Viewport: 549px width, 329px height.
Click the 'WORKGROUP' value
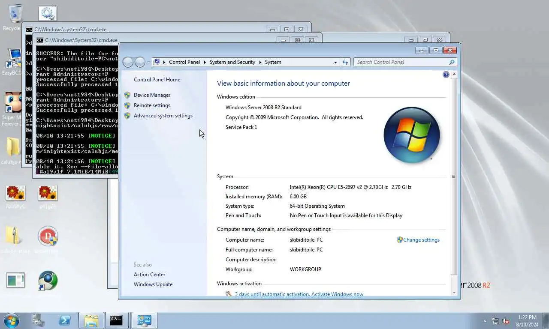(305, 269)
